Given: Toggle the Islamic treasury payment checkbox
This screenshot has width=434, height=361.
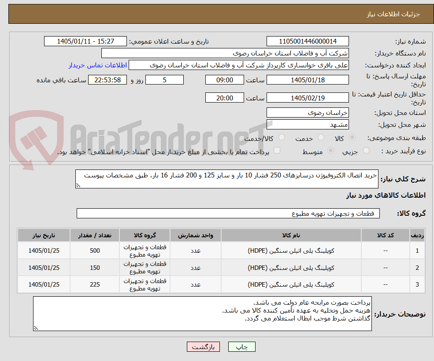Looking at the screenshot, I should (277, 151).
